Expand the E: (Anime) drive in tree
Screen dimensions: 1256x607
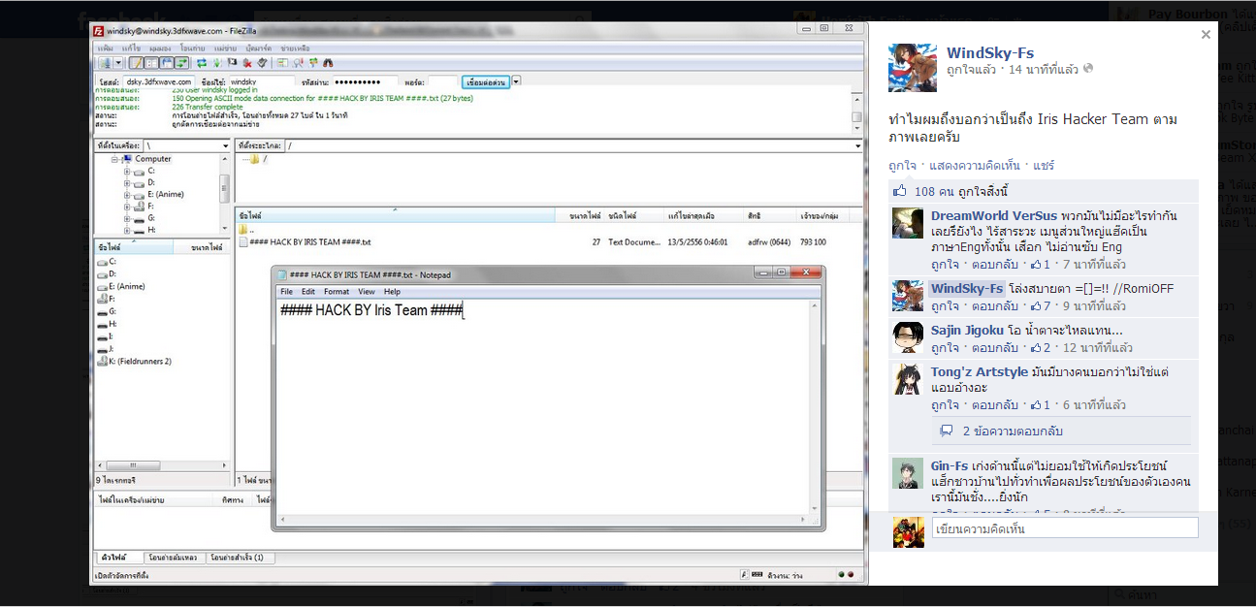(127, 194)
